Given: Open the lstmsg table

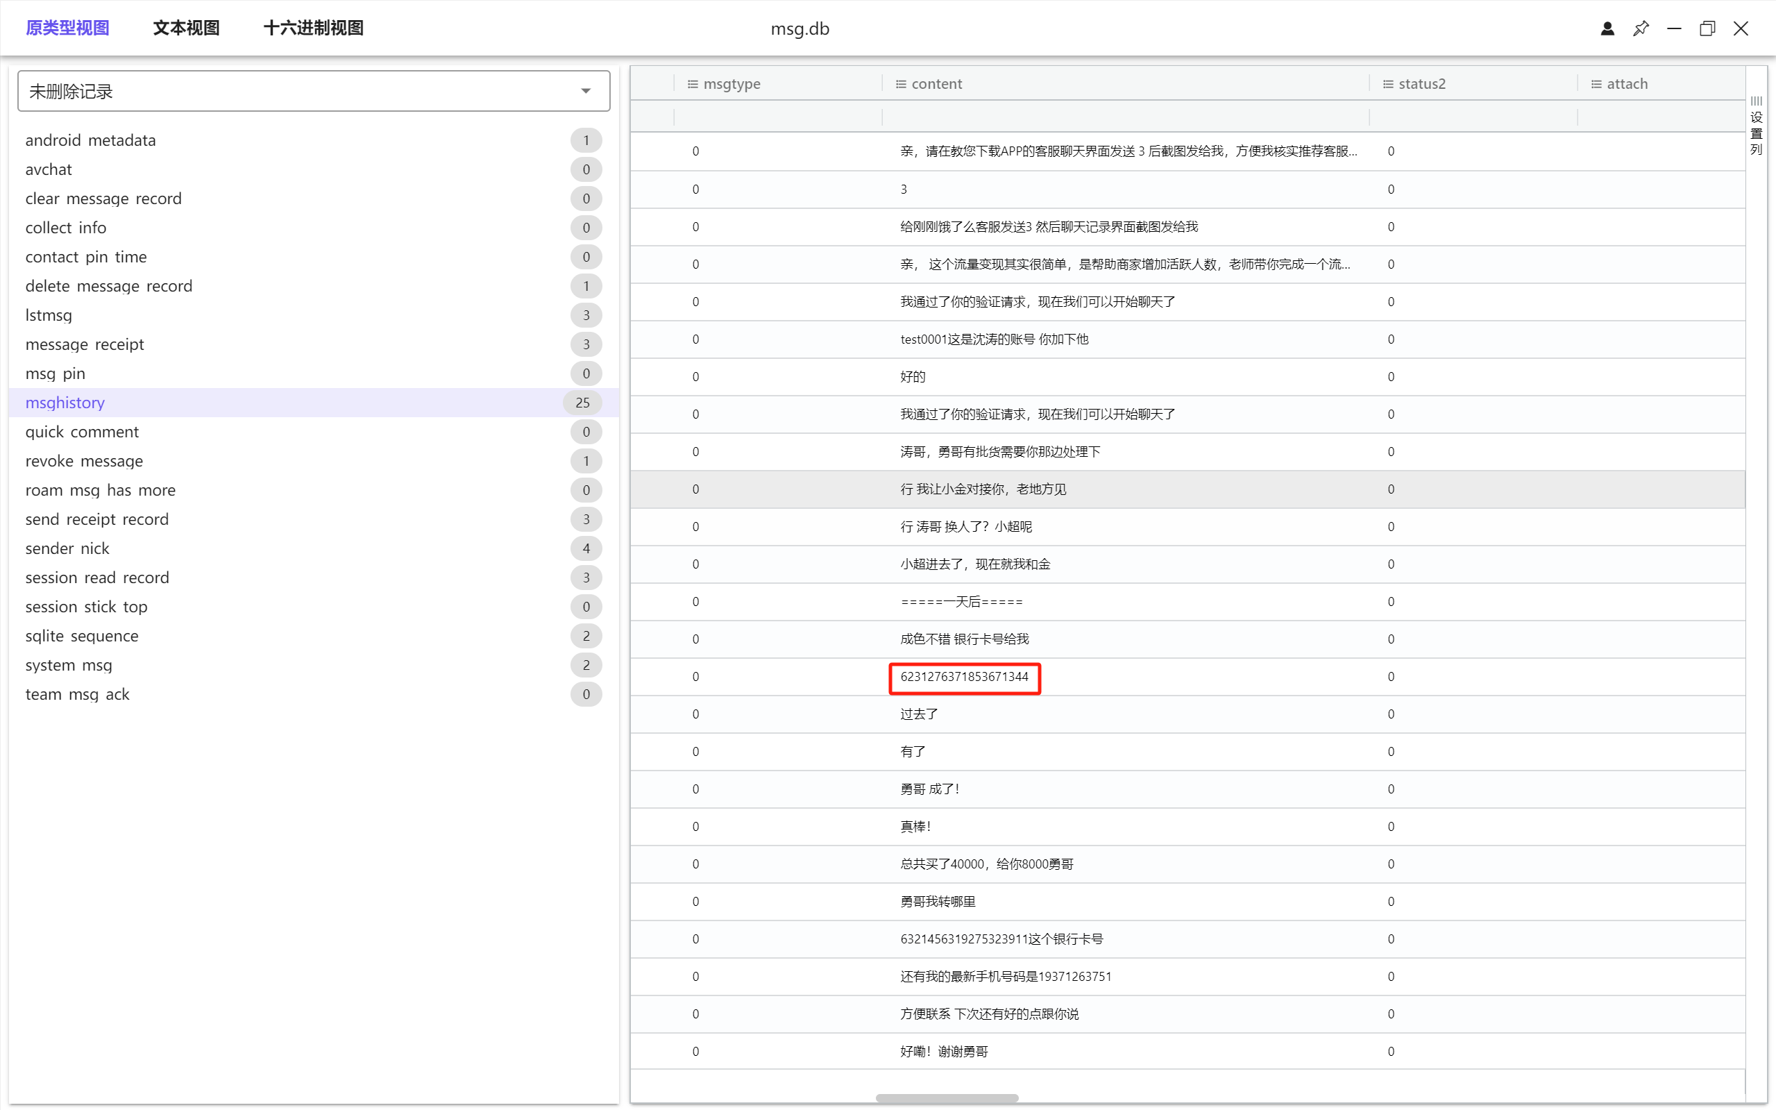Looking at the screenshot, I should click(x=49, y=315).
